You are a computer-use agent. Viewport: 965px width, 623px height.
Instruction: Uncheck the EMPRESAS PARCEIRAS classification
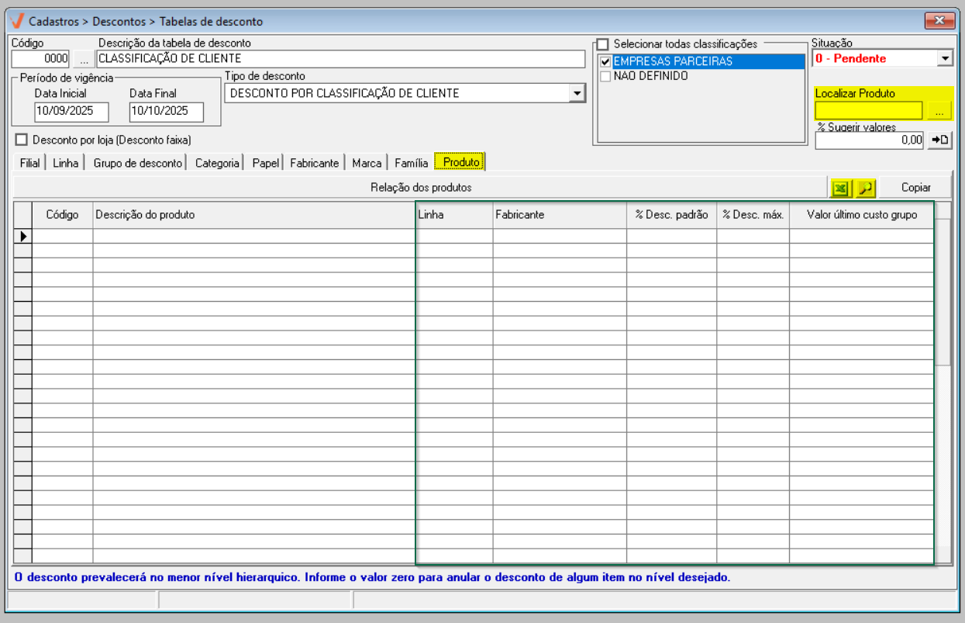tap(605, 62)
